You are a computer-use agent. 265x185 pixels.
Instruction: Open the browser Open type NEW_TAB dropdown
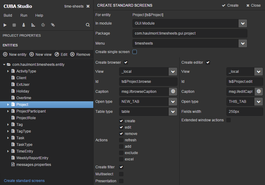tap(173, 102)
